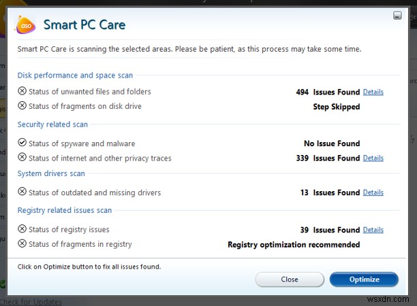Open Details for the 494 unwanted files issues

[373, 92]
